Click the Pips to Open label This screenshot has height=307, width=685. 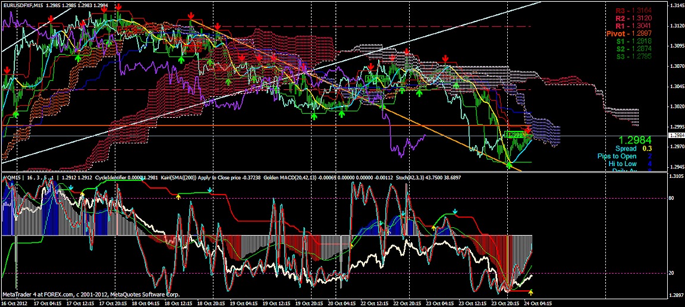click(624, 156)
